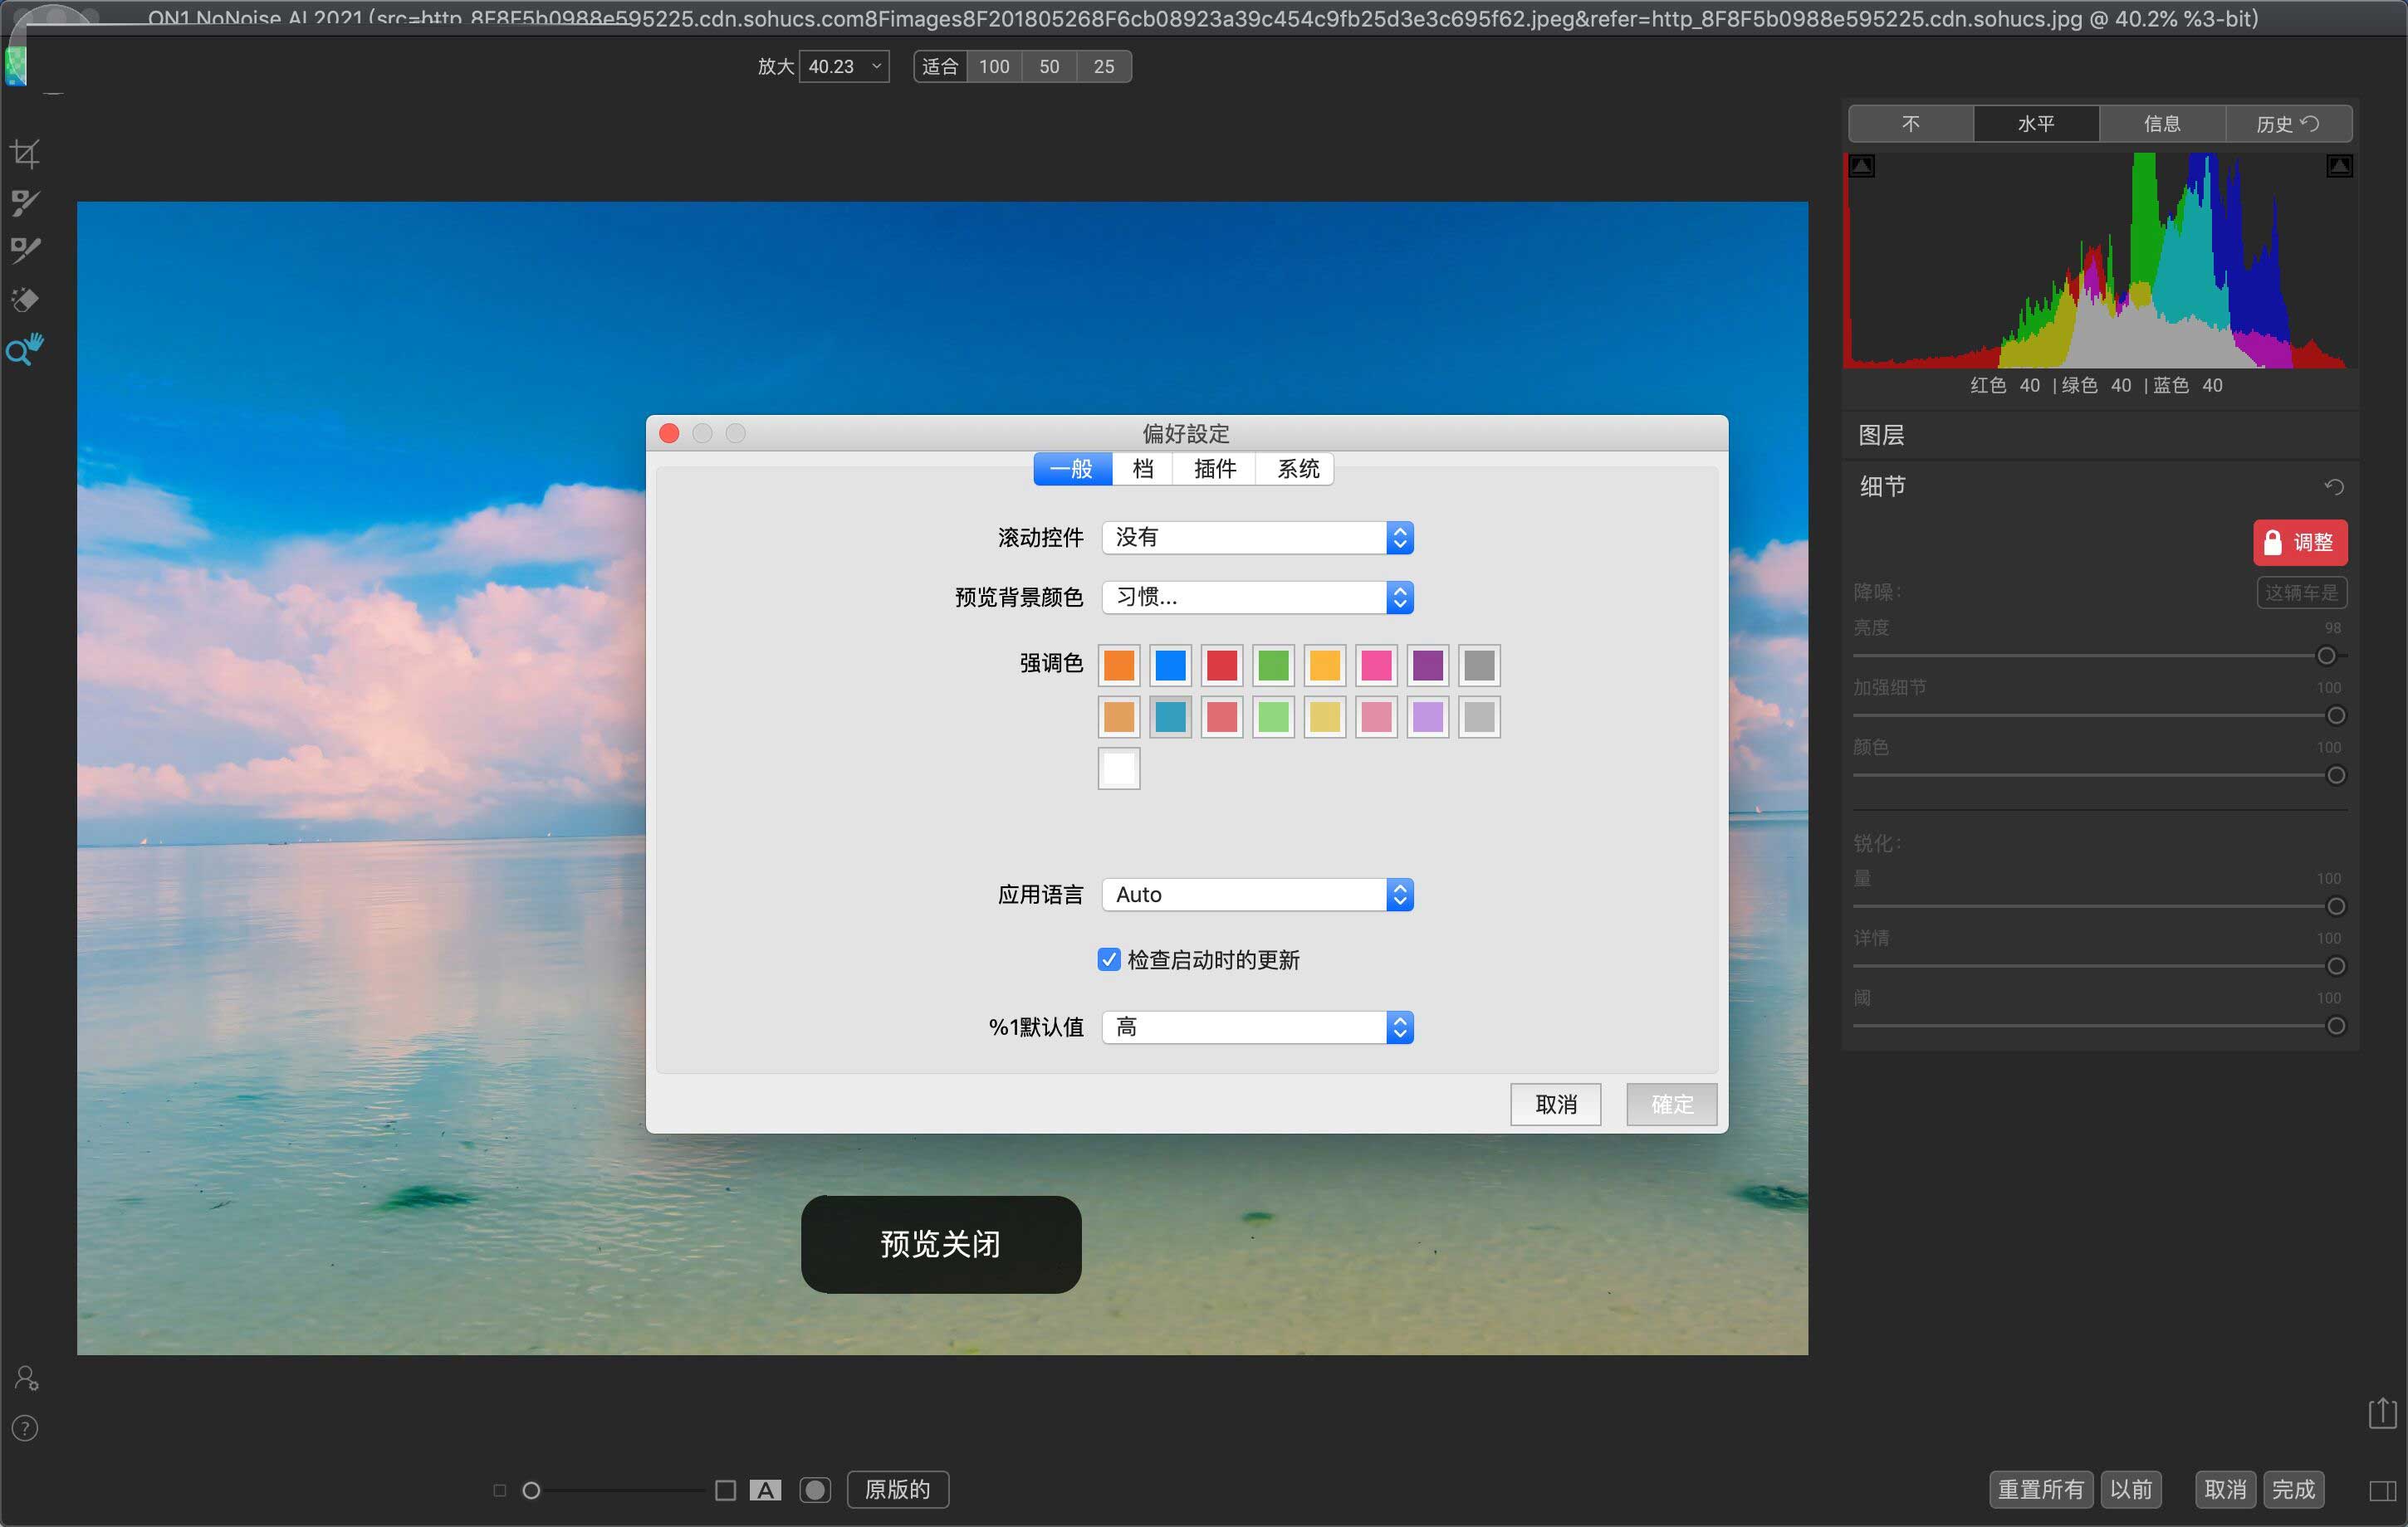Click the 这辆车是 button

pyautogui.click(x=2301, y=593)
